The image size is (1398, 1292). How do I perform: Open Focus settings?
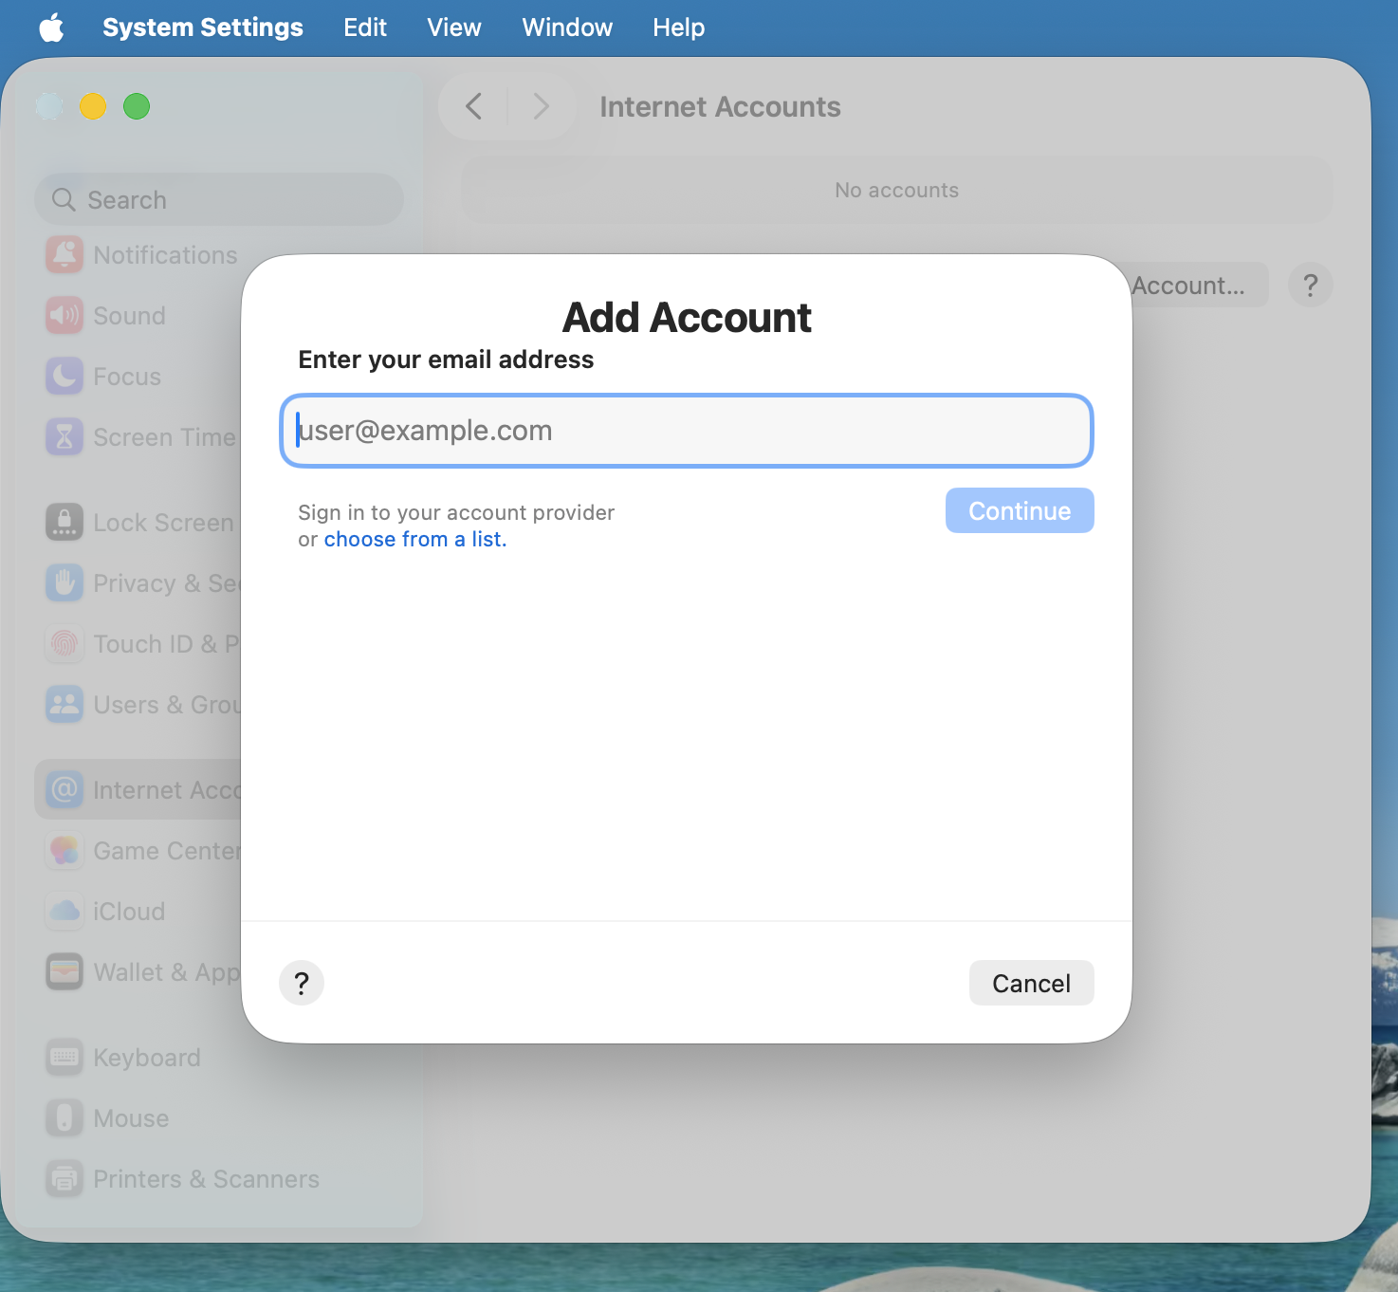pyautogui.click(x=125, y=376)
